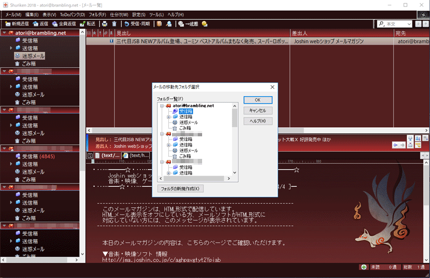
Task: Click the 受信・同期 (receive and sync) toolbar button
Action: 138,24
